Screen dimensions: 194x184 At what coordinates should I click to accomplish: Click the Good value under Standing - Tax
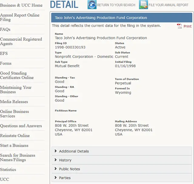(x=59, y=82)
